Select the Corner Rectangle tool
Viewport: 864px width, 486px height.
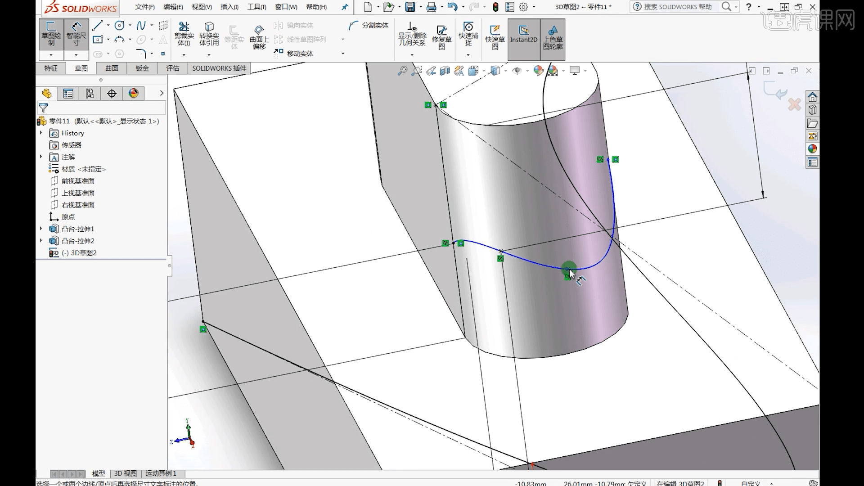click(x=98, y=40)
